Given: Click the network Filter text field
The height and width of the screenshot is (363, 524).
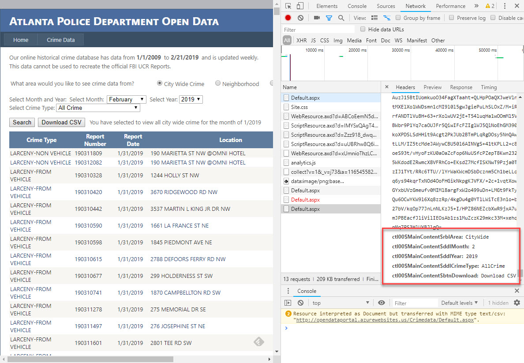Looking at the screenshot, I should point(318,30).
